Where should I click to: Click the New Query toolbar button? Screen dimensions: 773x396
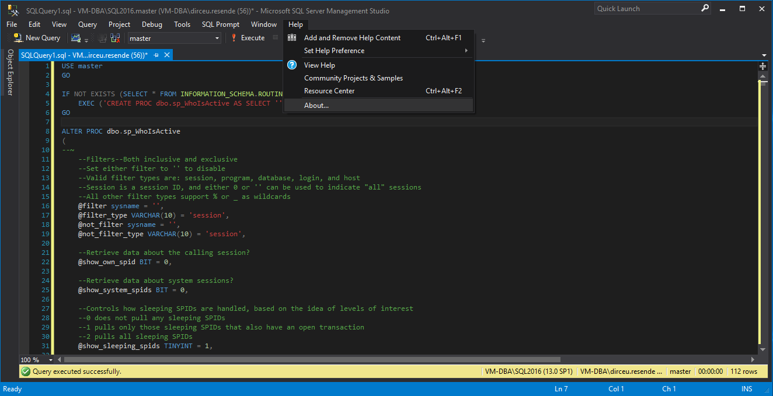click(x=37, y=38)
